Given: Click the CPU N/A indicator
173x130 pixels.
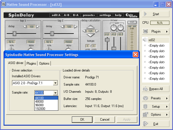Looking at the screenshot, I should [160, 23].
